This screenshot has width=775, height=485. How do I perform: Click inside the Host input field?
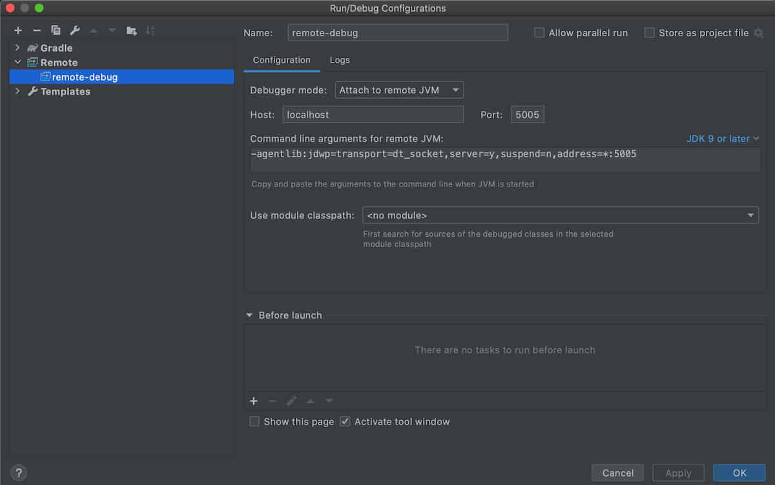pyautogui.click(x=373, y=114)
